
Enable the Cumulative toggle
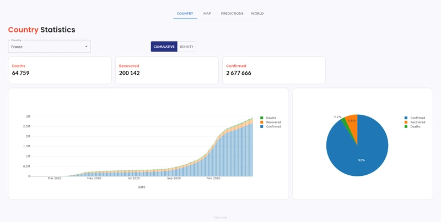(164, 47)
